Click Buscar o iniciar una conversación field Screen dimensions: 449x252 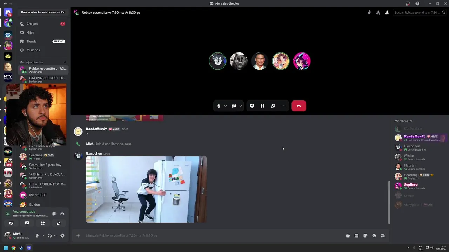click(x=43, y=12)
